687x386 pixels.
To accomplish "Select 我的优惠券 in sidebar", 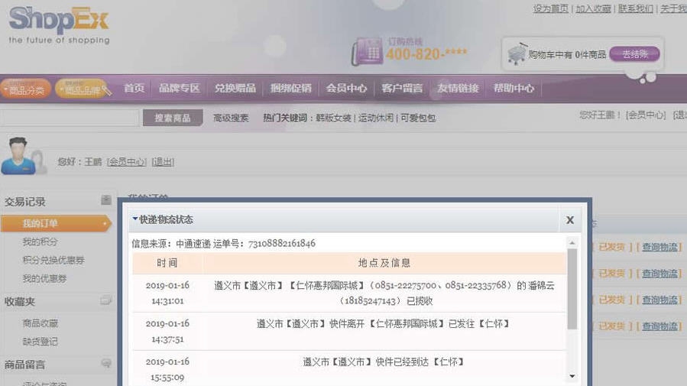I will coord(44,278).
